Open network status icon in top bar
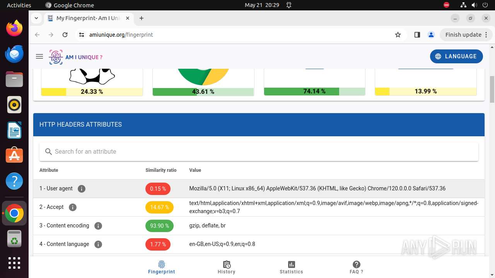 click(x=463, y=5)
